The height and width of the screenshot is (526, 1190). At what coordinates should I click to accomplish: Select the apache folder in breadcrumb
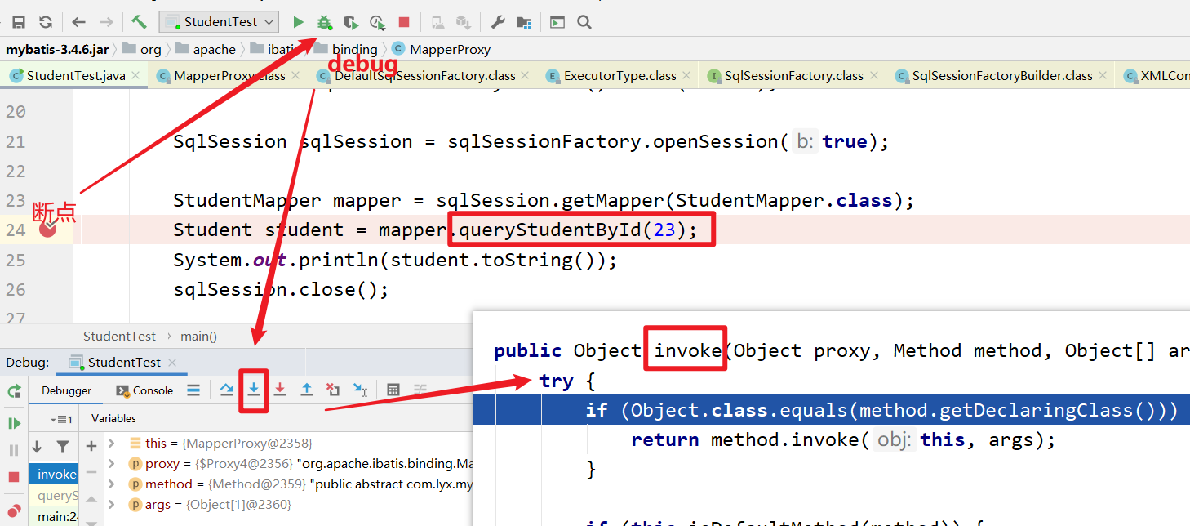(x=206, y=49)
